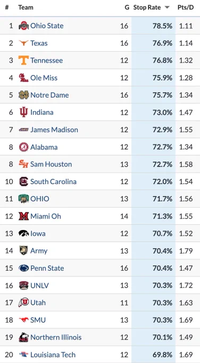Screen dimensions: 200x363
Task: Click the Iowa Hawkeyes logo icon
Action: click(23, 233)
